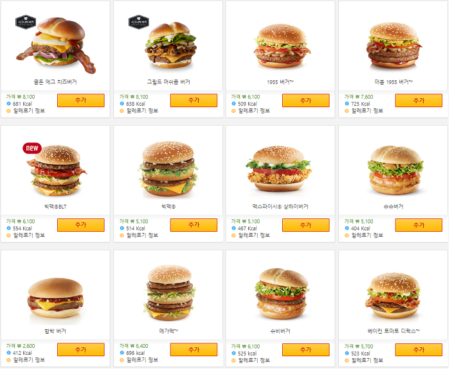Image resolution: width=450 pixels, height=369 pixels.
Task: Select the 베이컨 토마토 디럭스 burger image
Action: click(x=393, y=296)
